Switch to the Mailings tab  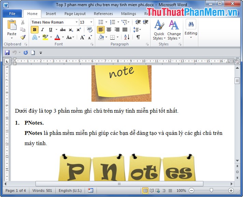coord(129,14)
